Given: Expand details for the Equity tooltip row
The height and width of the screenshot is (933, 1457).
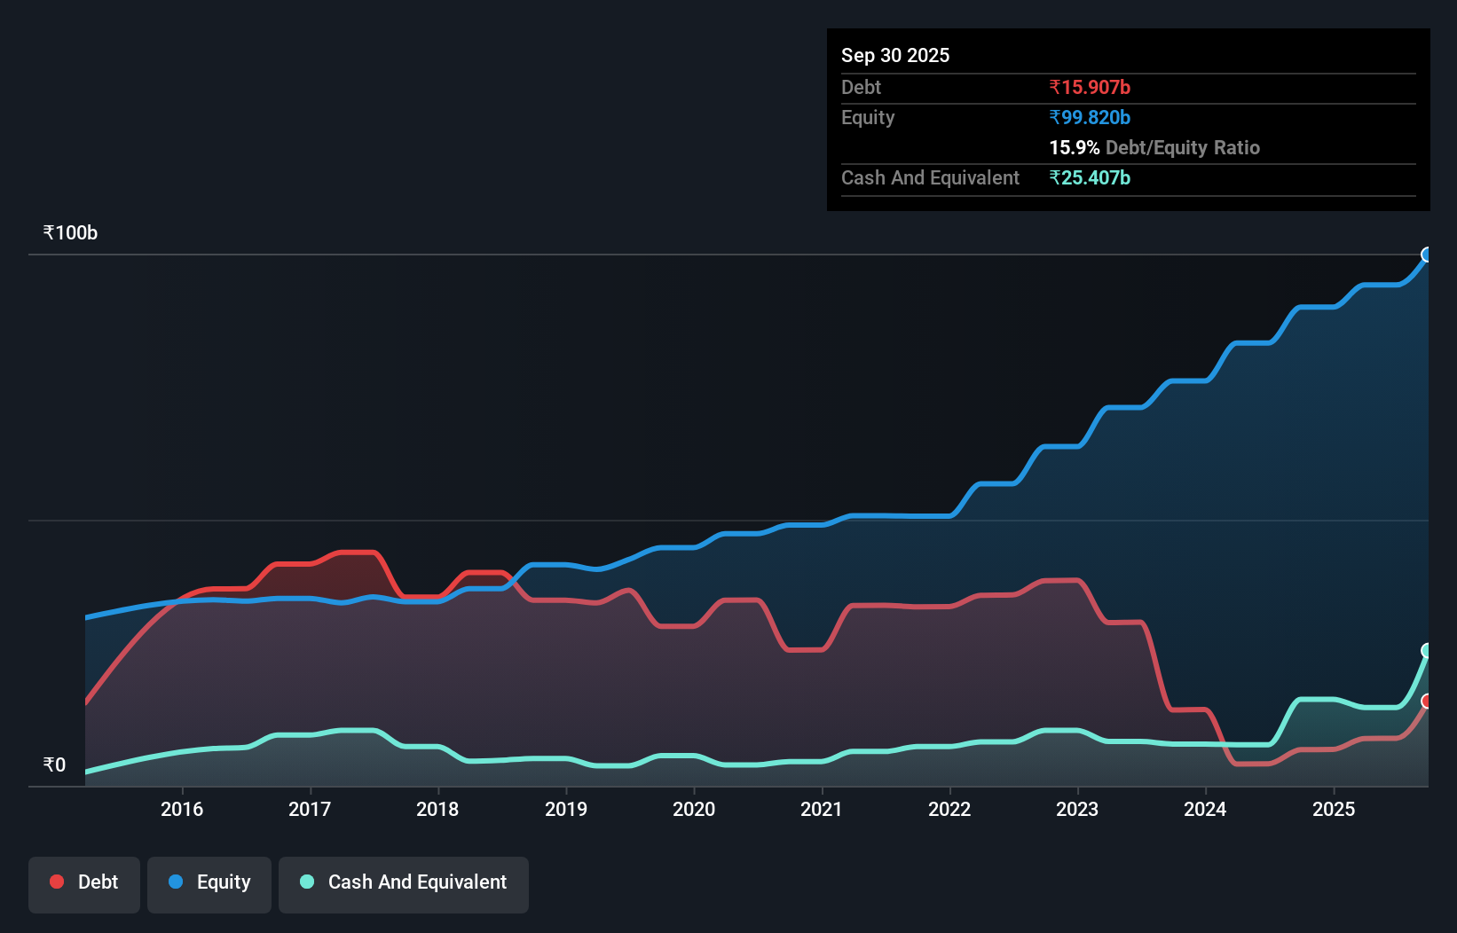Looking at the screenshot, I should click(x=867, y=117).
